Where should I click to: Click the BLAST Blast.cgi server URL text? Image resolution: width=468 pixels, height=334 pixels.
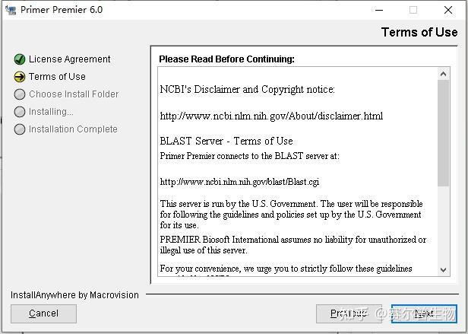239,182
